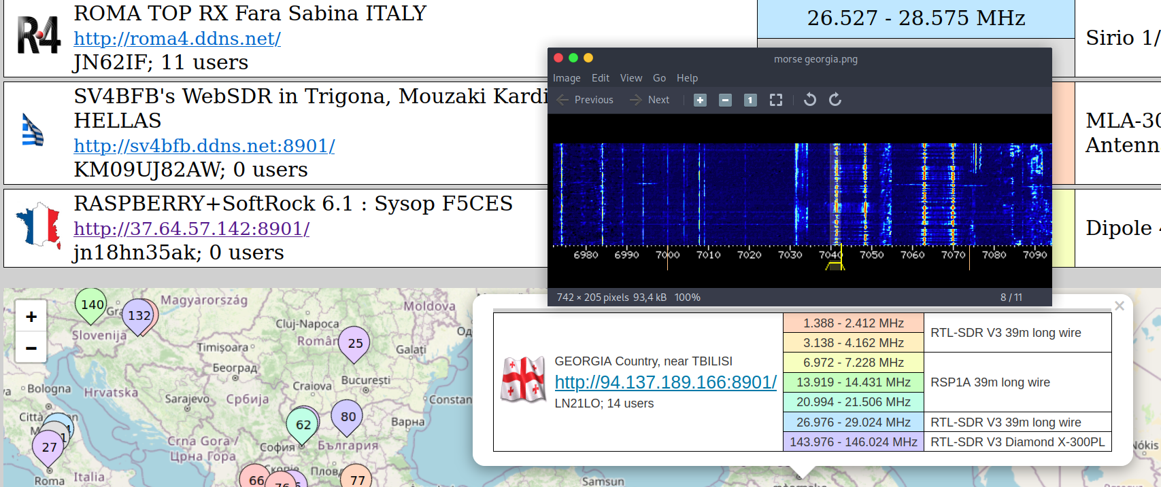The image size is (1161, 487).
Task: Open Georgia WebSDR link 94.137.189.166:8901
Action: pyautogui.click(x=665, y=382)
